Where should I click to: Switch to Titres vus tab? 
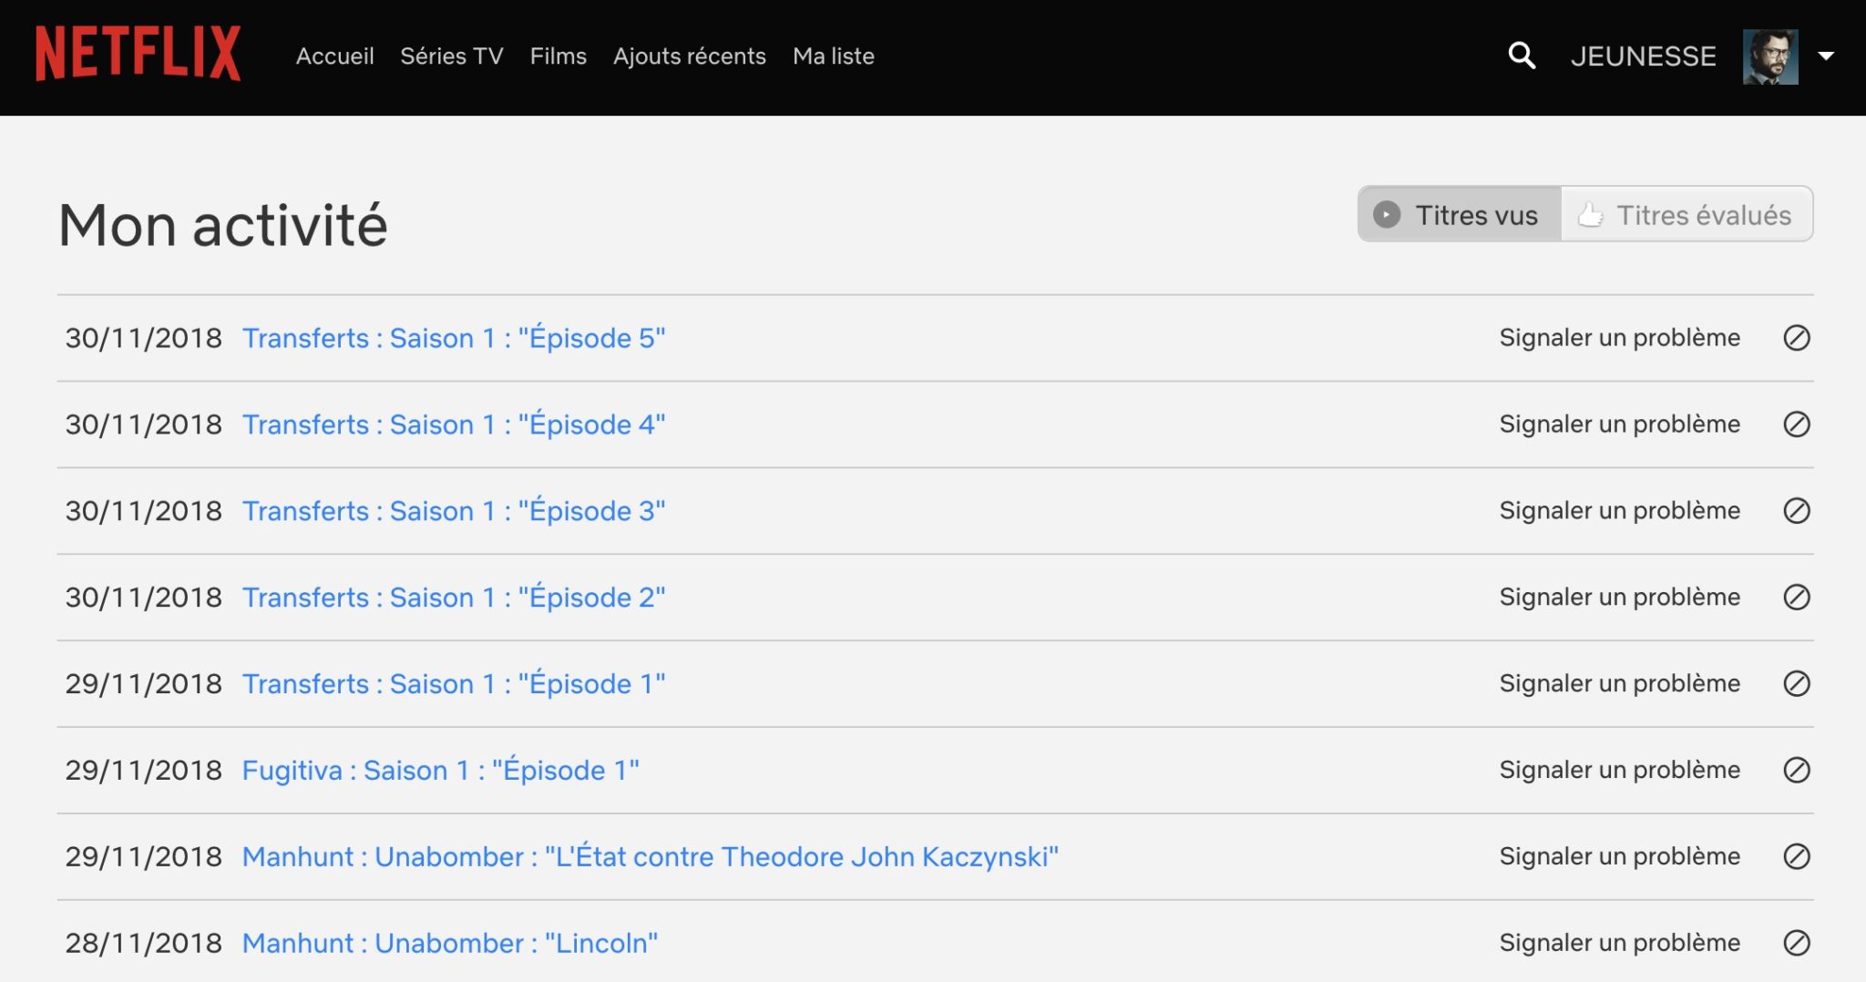point(1460,215)
